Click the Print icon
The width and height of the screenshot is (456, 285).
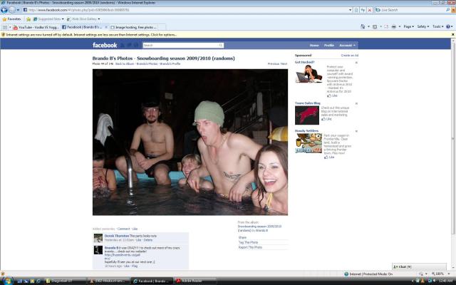[x=394, y=26]
